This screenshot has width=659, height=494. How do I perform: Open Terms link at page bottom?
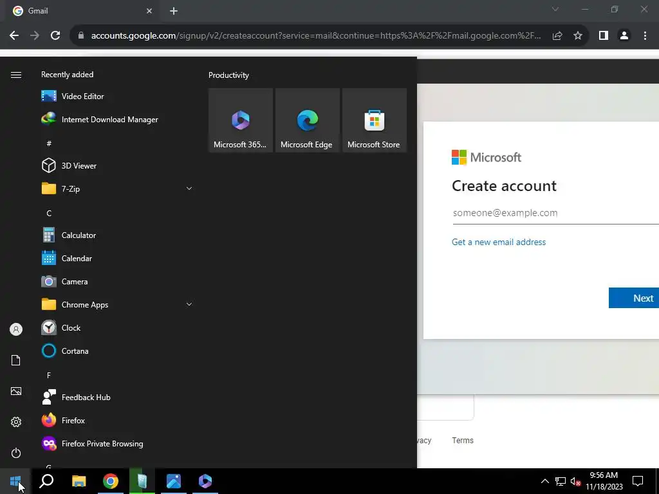pyautogui.click(x=463, y=440)
